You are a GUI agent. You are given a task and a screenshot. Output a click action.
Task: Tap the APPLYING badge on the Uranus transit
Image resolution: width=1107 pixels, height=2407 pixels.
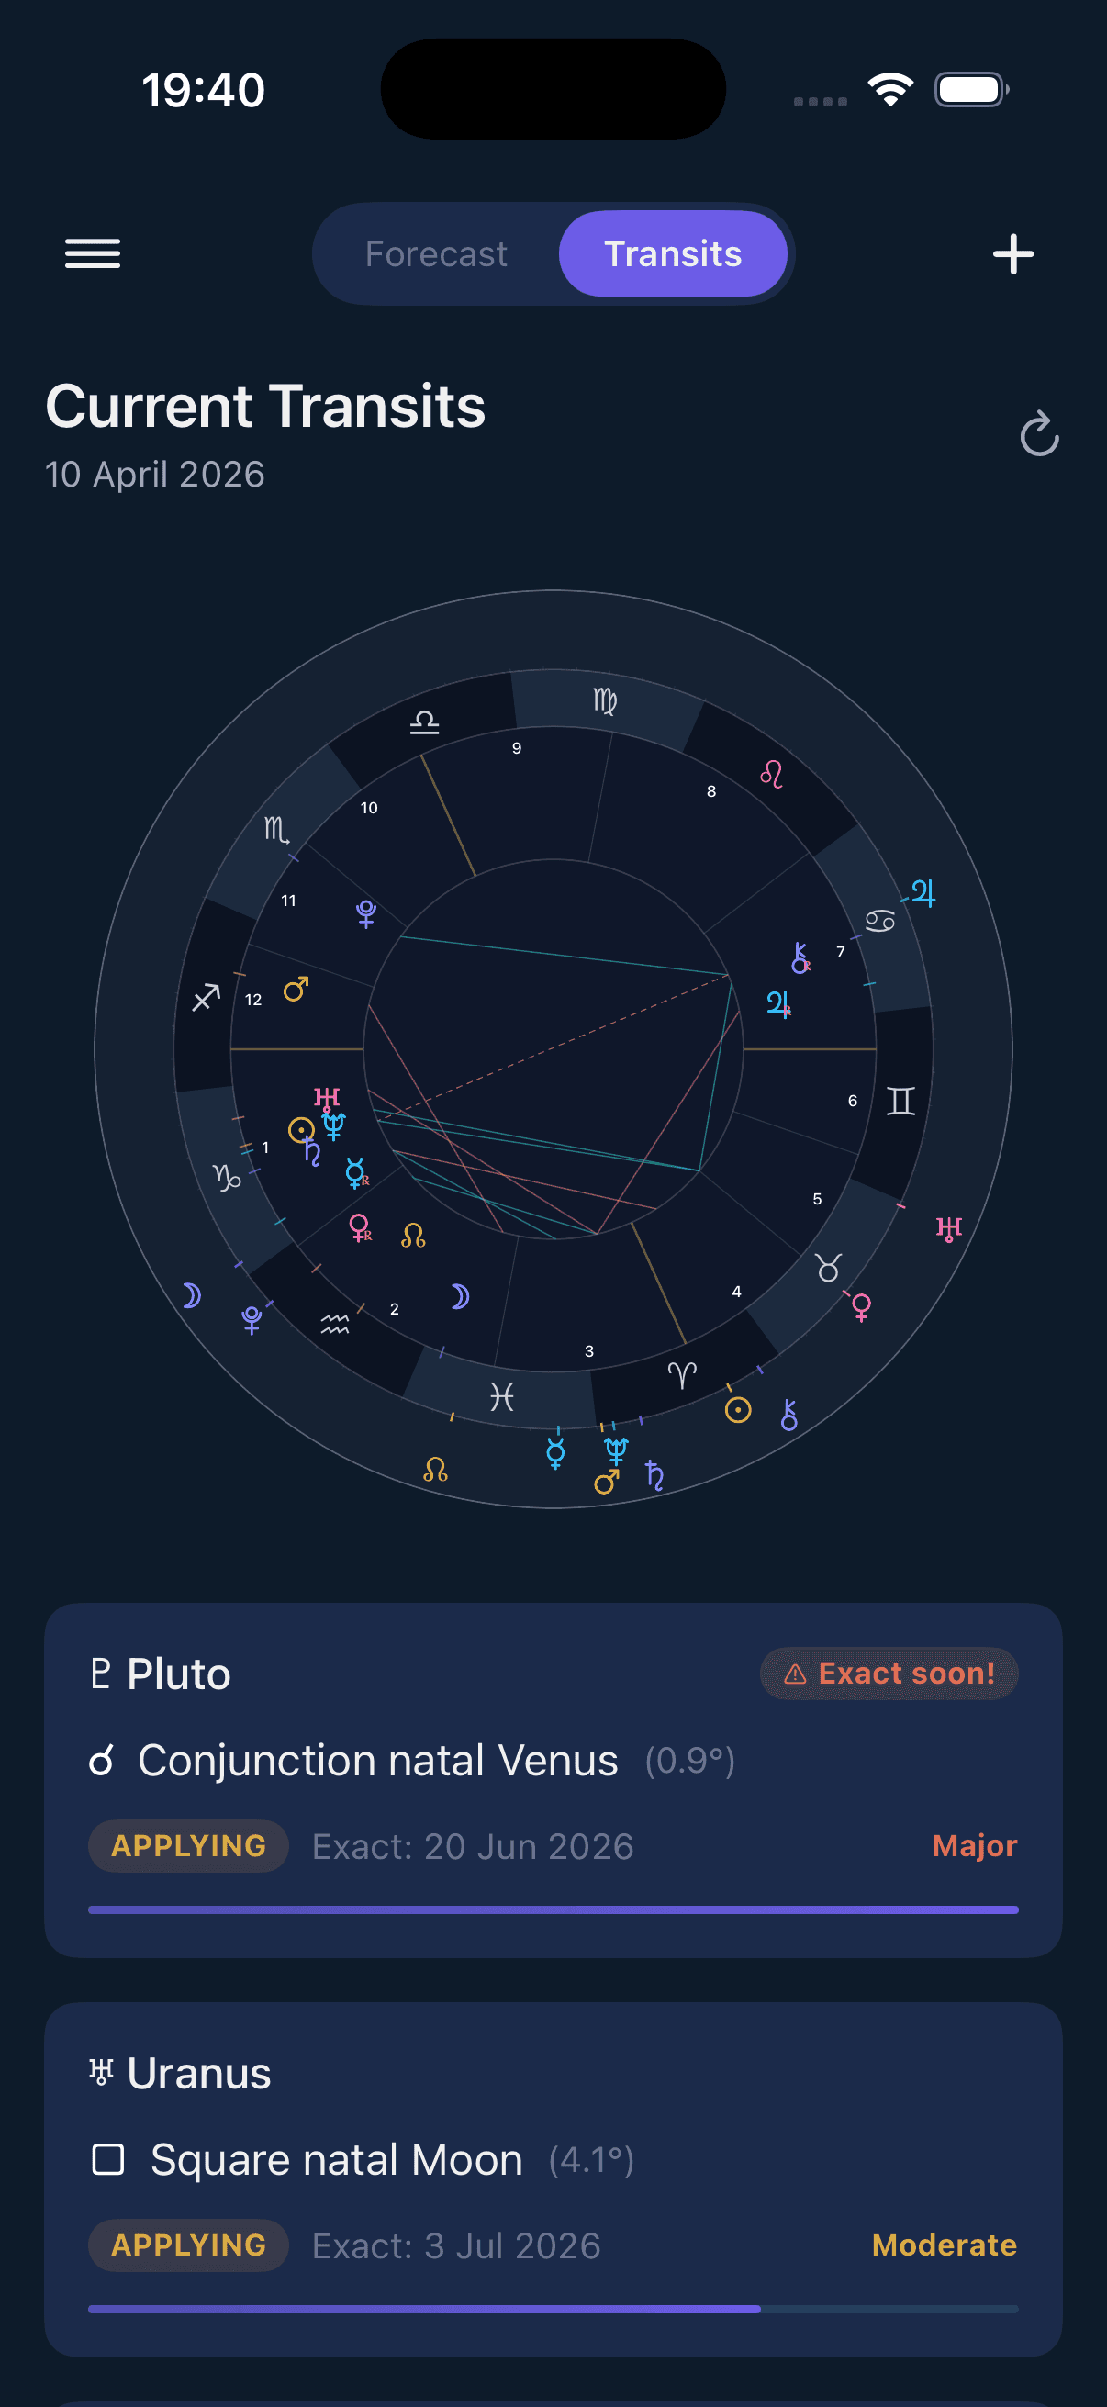188,2245
